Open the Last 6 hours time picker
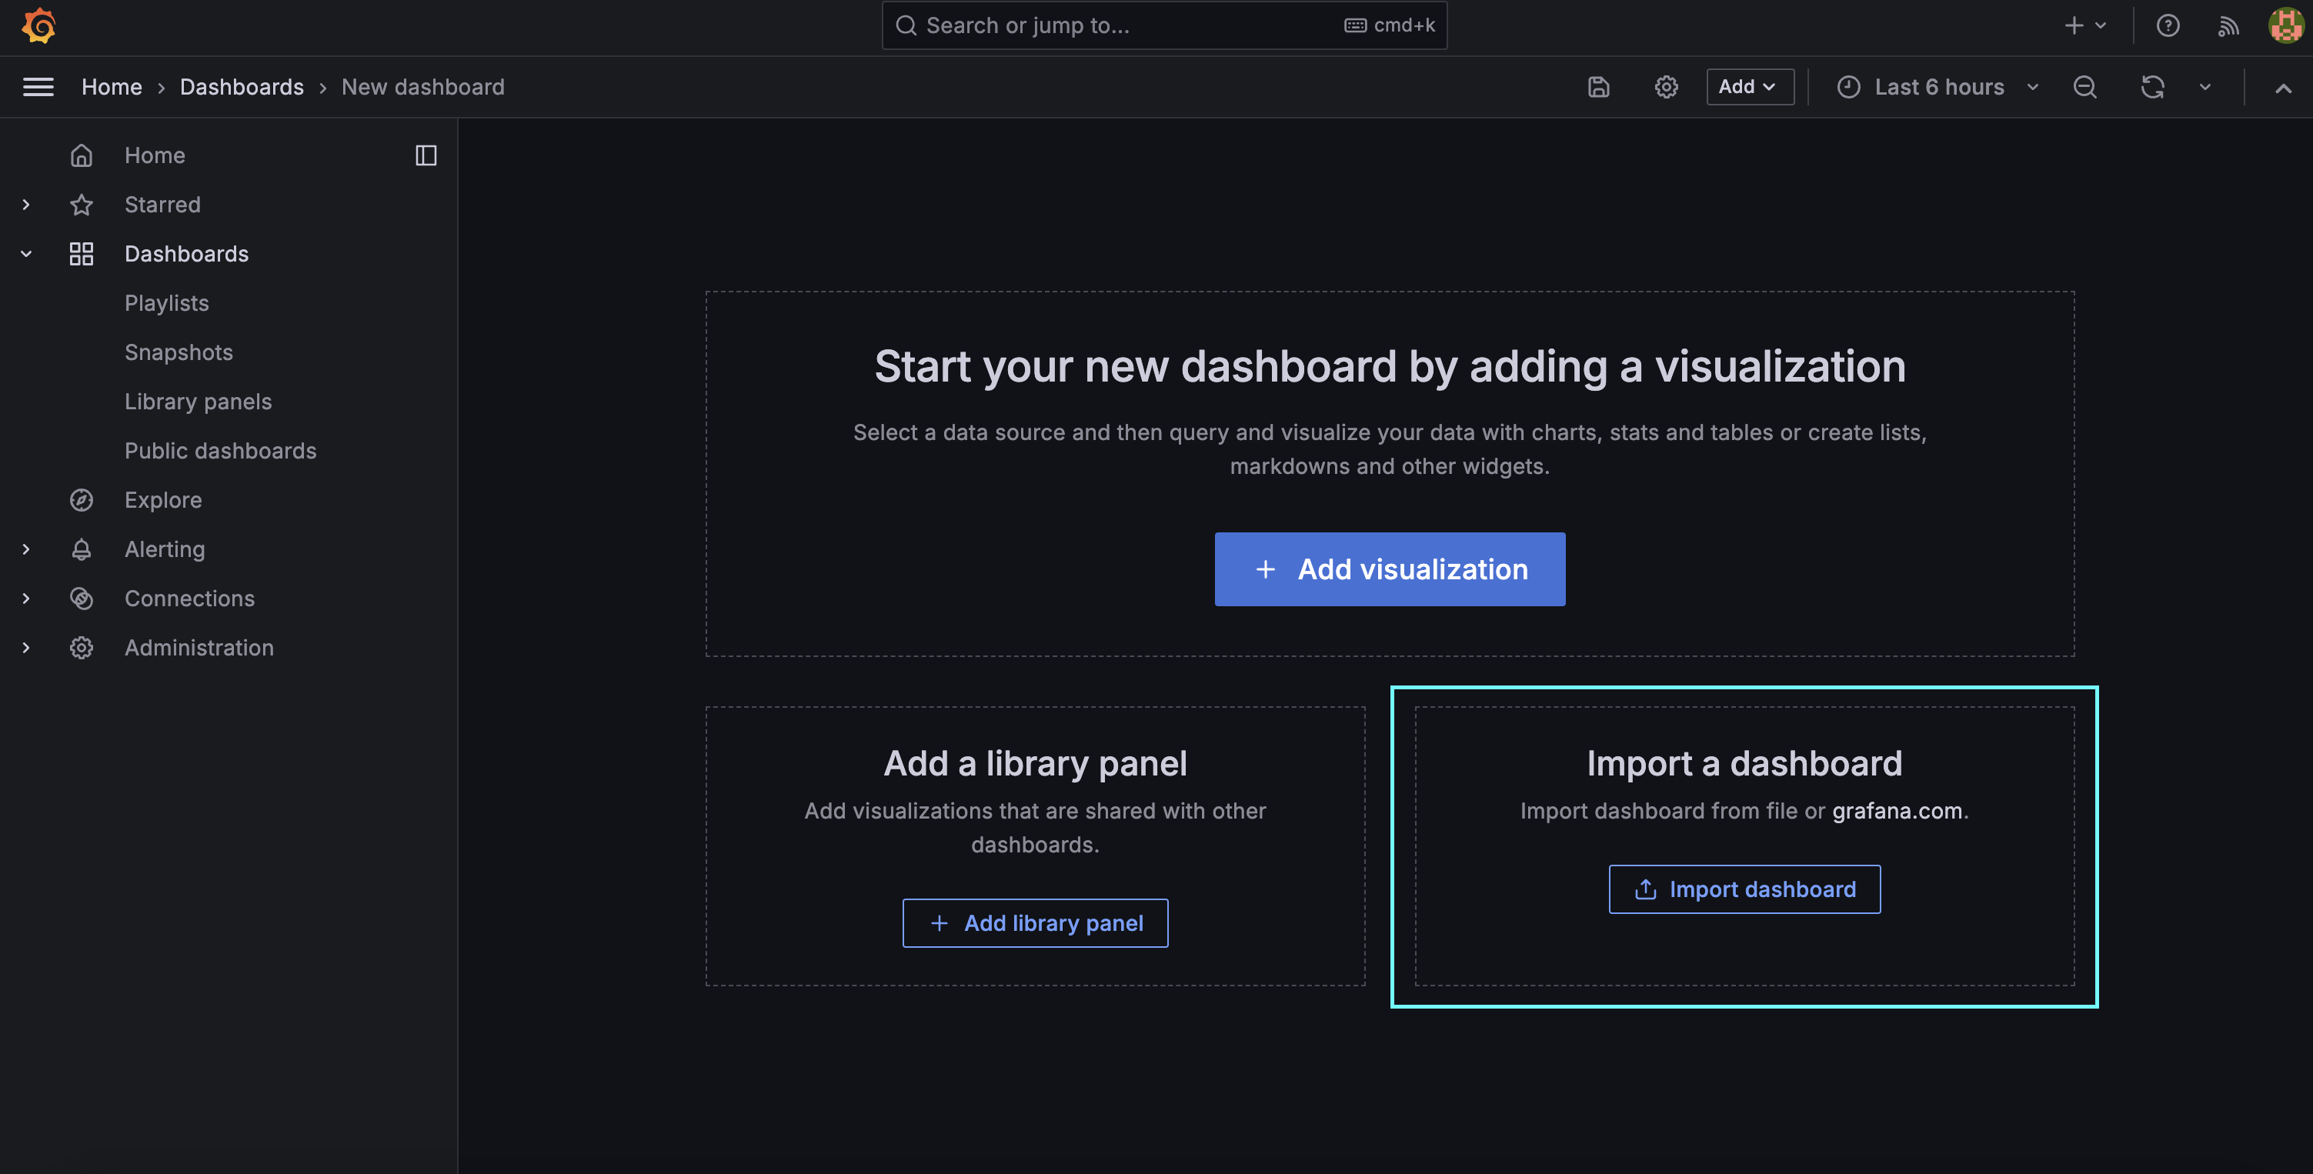Image resolution: width=2313 pixels, height=1174 pixels. [1938, 87]
